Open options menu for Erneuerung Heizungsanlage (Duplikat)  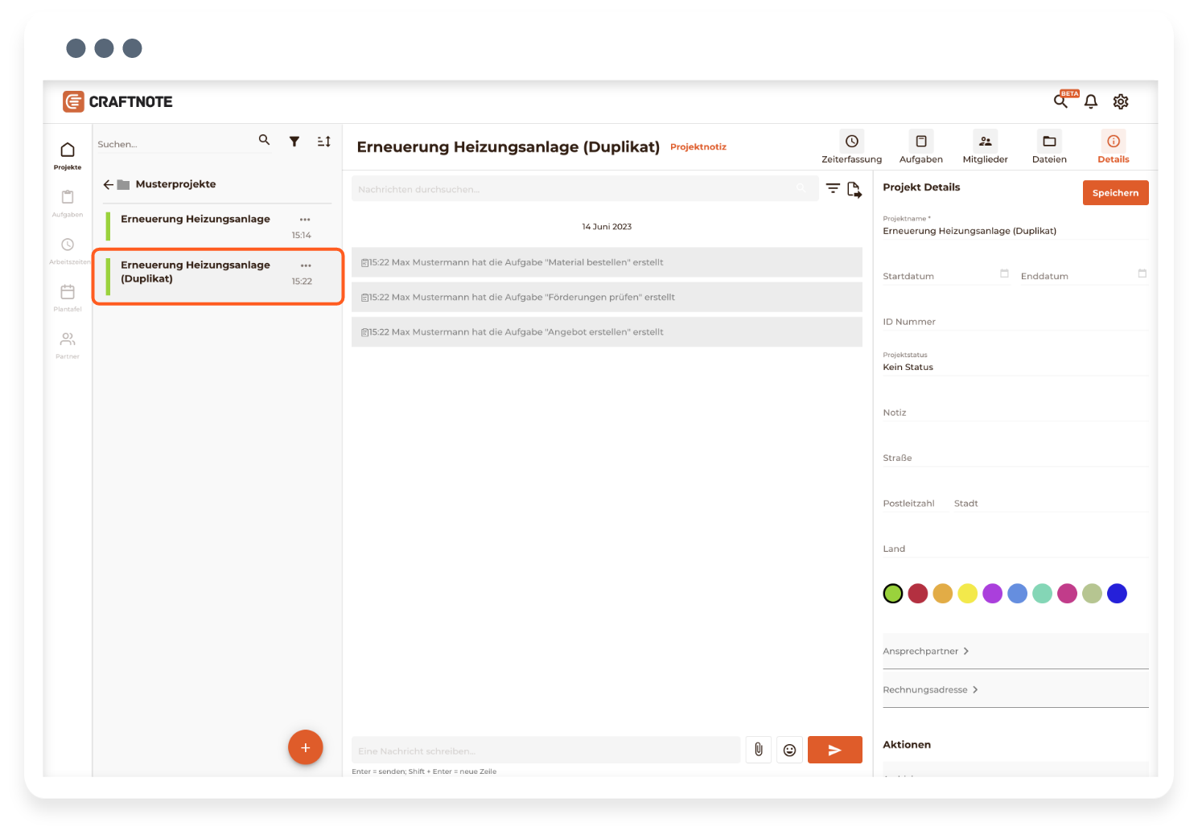click(306, 265)
